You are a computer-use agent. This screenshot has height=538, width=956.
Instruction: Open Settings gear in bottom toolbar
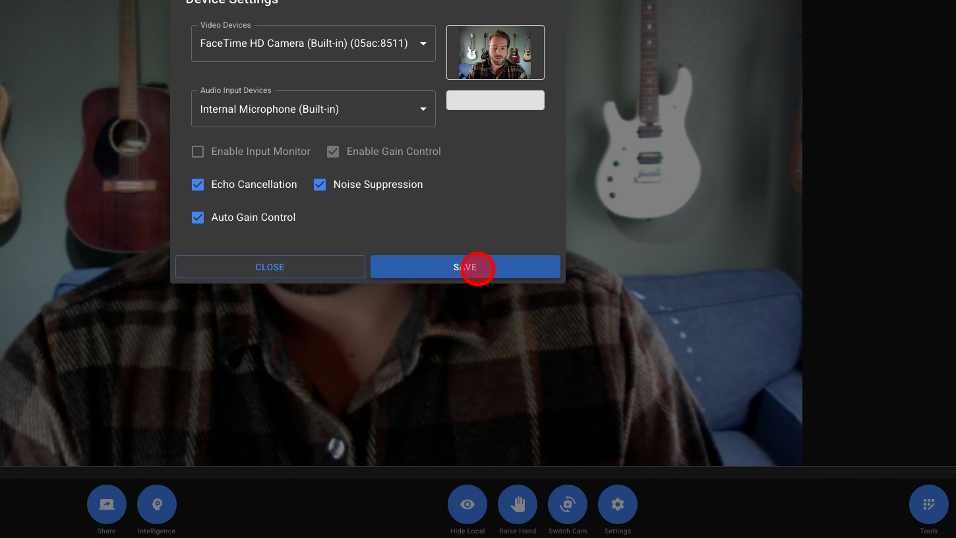[617, 504]
